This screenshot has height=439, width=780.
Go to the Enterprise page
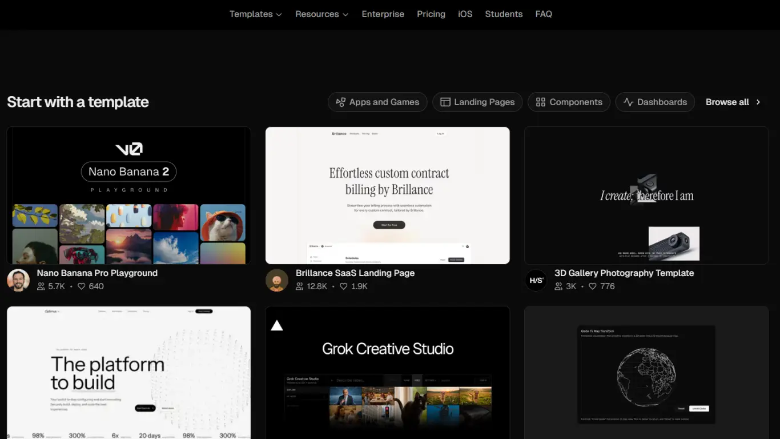coord(383,14)
